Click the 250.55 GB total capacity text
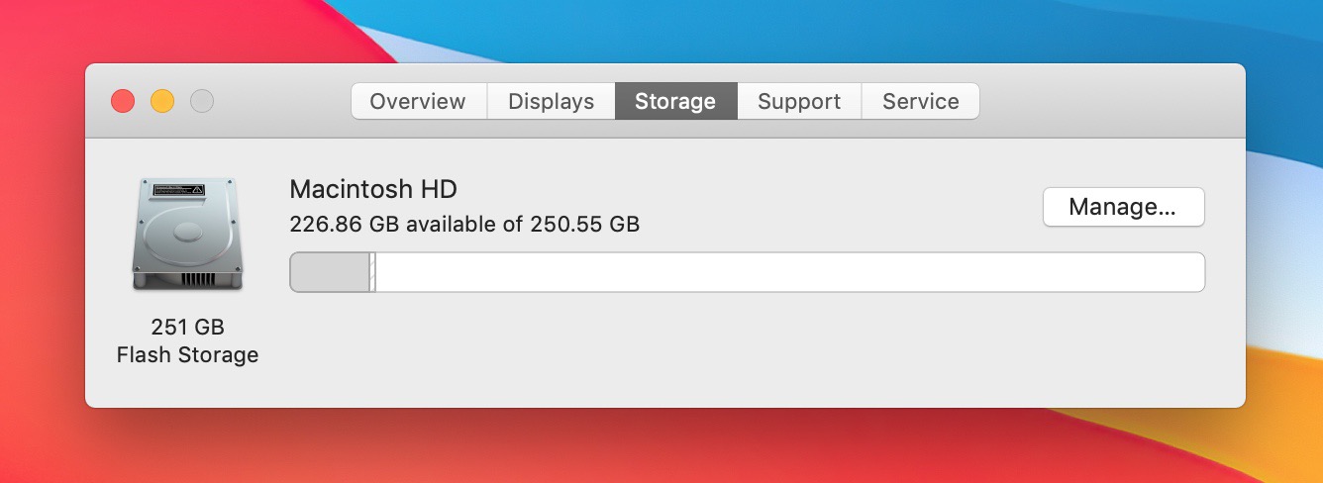The width and height of the screenshot is (1323, 483). tap(584, 224)
